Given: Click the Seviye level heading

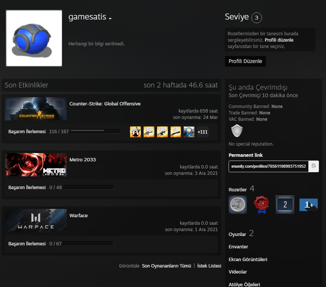Looking at the screenshot, I should pyautogui.click(x=237, y=17).
